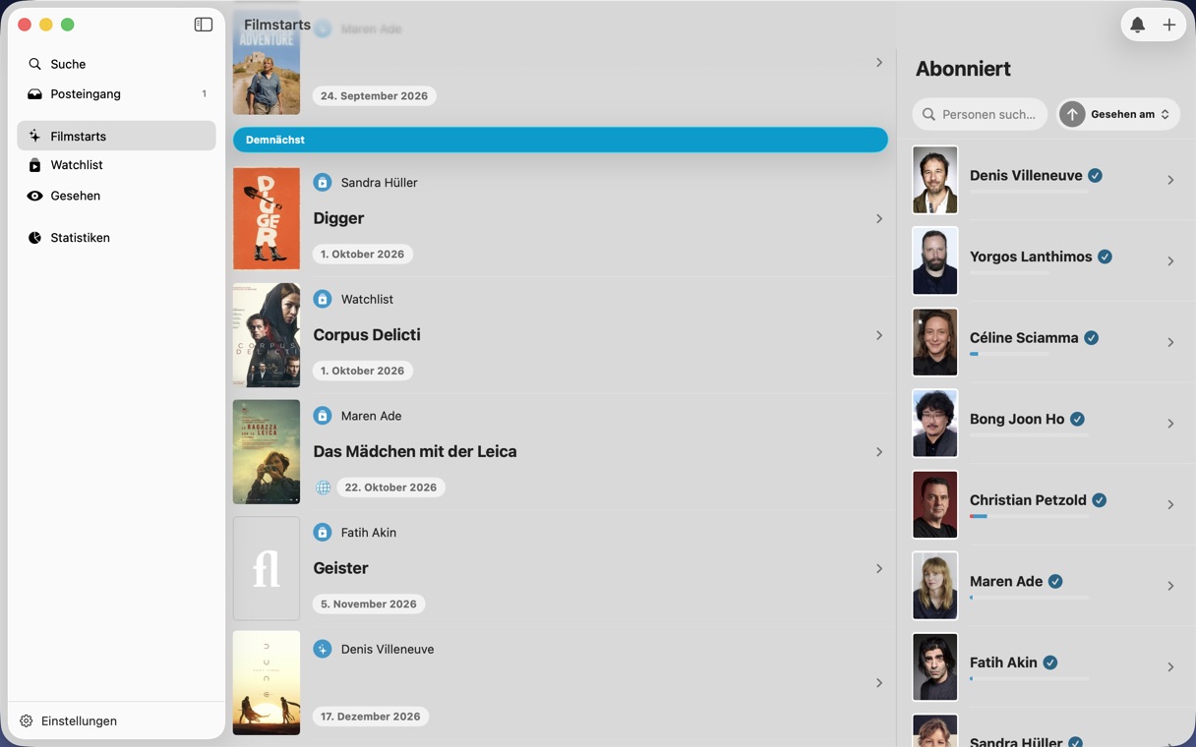Focus the Personen suchen search field
This screenshot has width=1196, height=747.
(x=981, y=114)
